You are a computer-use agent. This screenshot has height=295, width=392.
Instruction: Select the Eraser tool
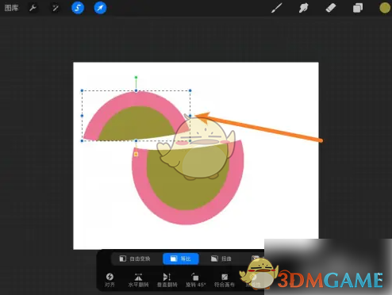[331, 8]
